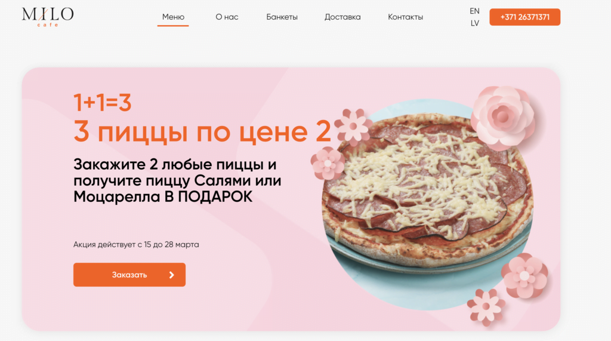611x341 pixels.
Task: Click the small flower at the banner's bottom edge
Action: click(486, 307)
